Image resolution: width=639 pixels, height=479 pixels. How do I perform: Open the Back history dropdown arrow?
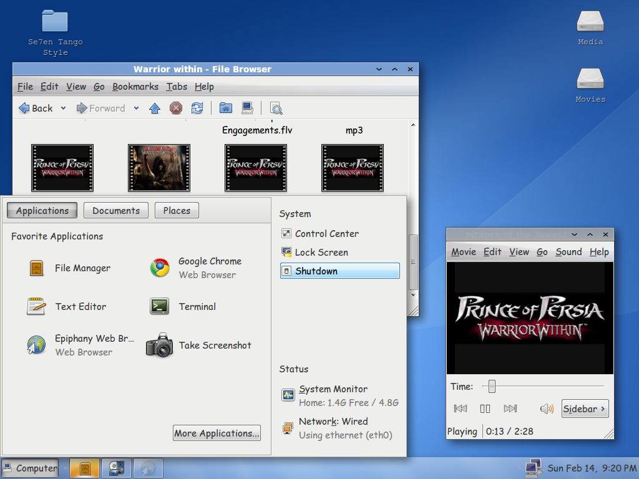[x=63, y=109]
